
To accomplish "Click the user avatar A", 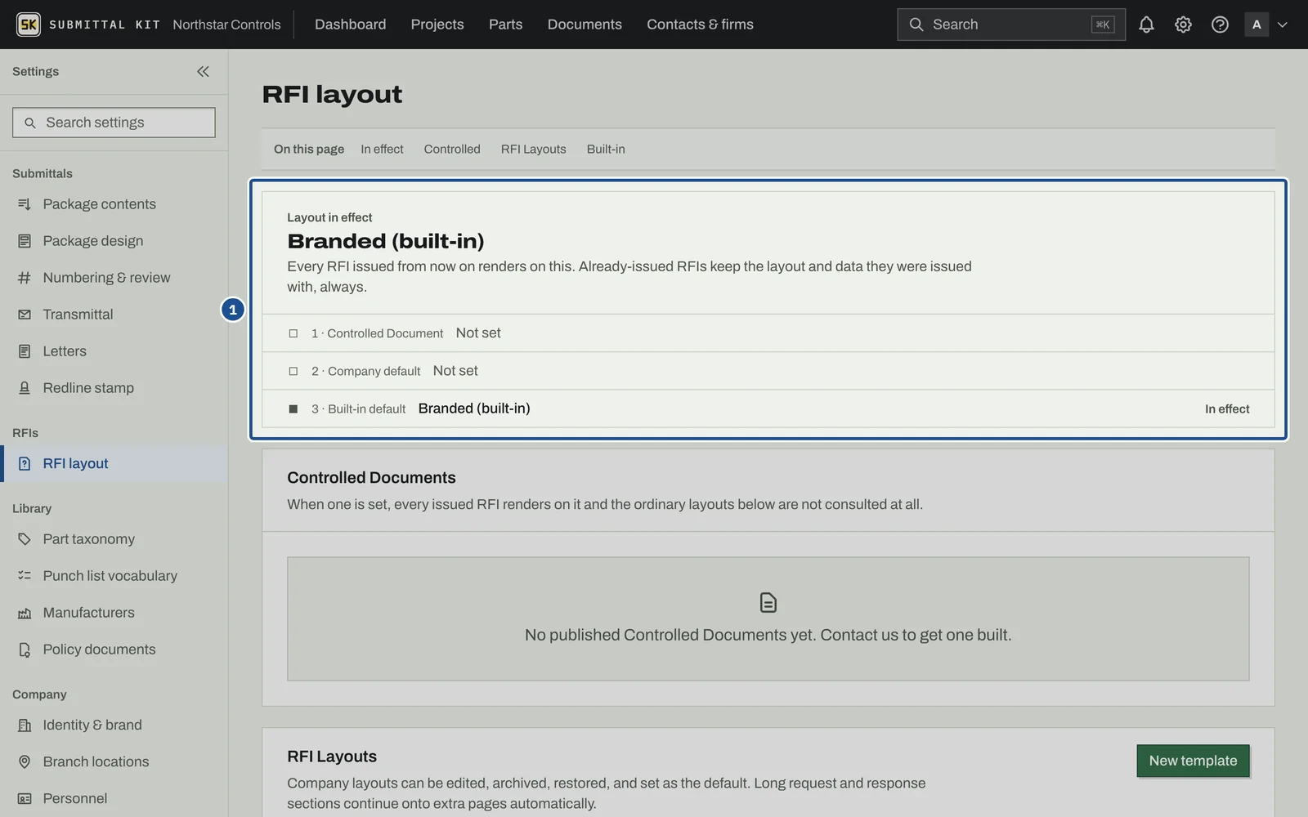I will 1256,25.
